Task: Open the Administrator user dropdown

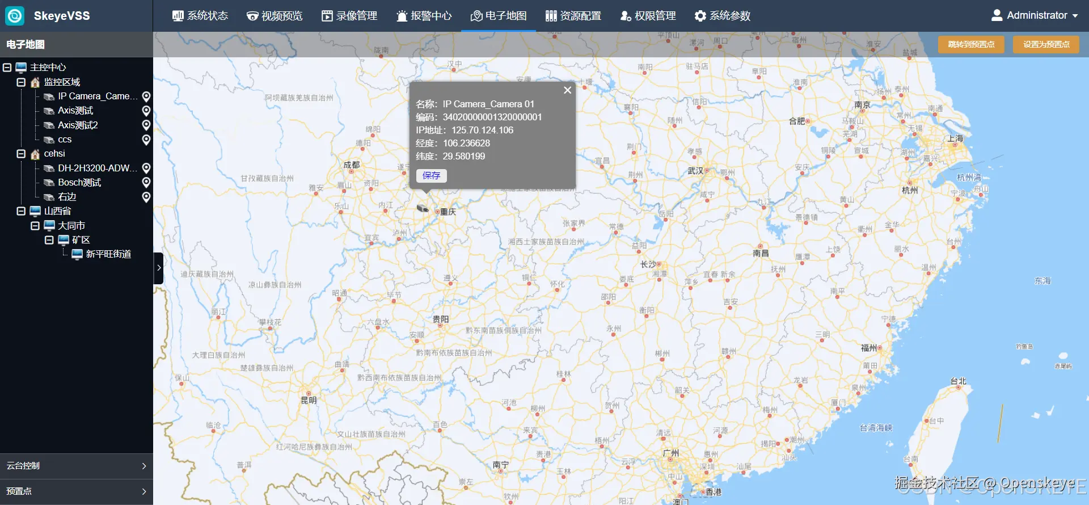Action: pos(1035,15)
